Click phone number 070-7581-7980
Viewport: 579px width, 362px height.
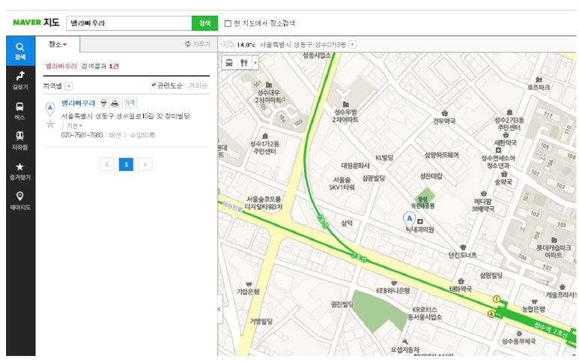point(82,135)
